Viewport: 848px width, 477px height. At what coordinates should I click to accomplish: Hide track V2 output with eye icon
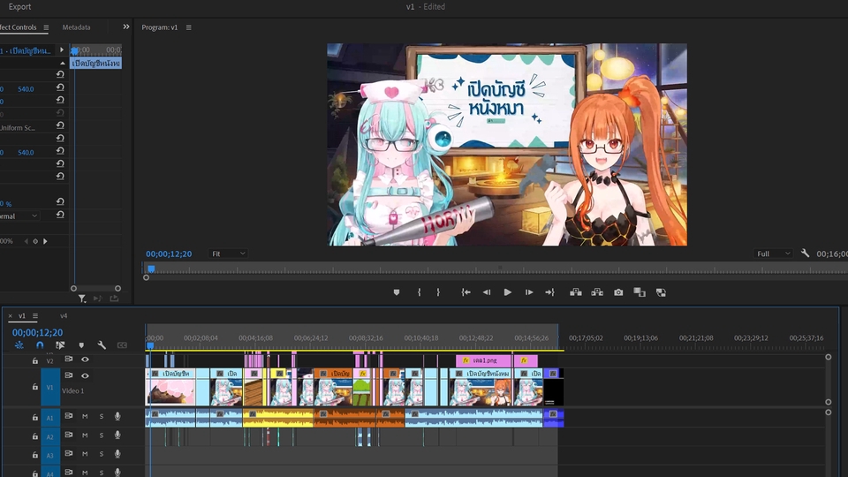(85, 360)
